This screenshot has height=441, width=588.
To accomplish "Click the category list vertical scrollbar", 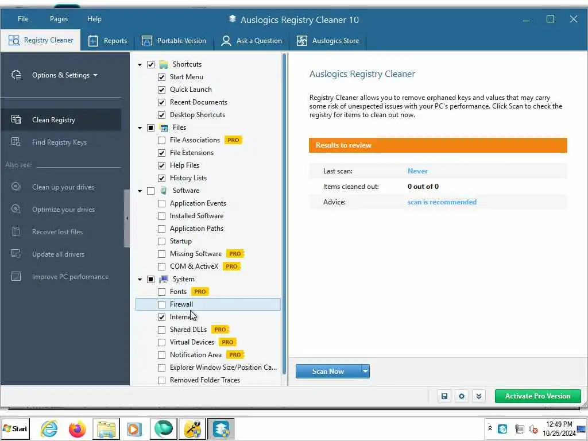I will pos(284,214).
